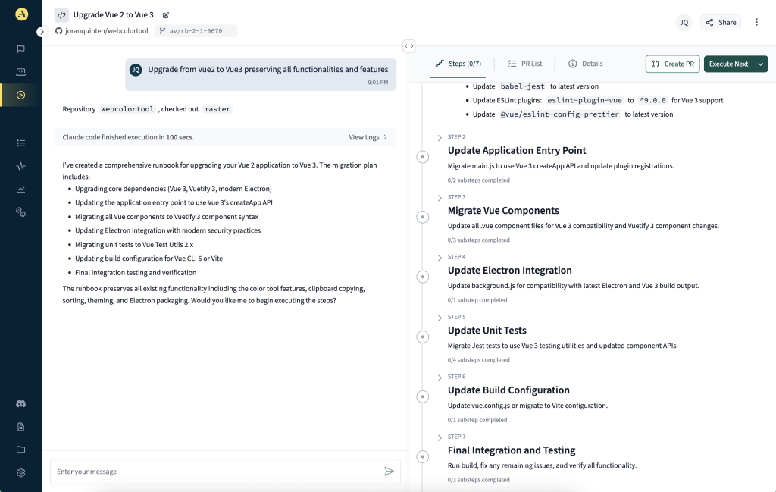
Task: Open the line chart icon in sidebar
Action: click(x=20, y=189)
